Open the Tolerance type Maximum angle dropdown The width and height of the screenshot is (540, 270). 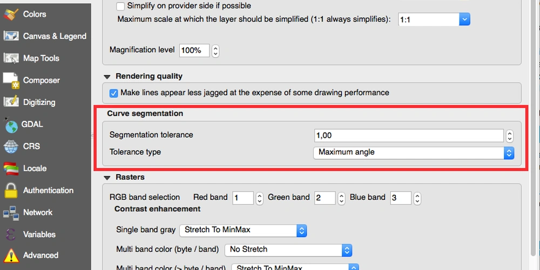coord(414,153)
